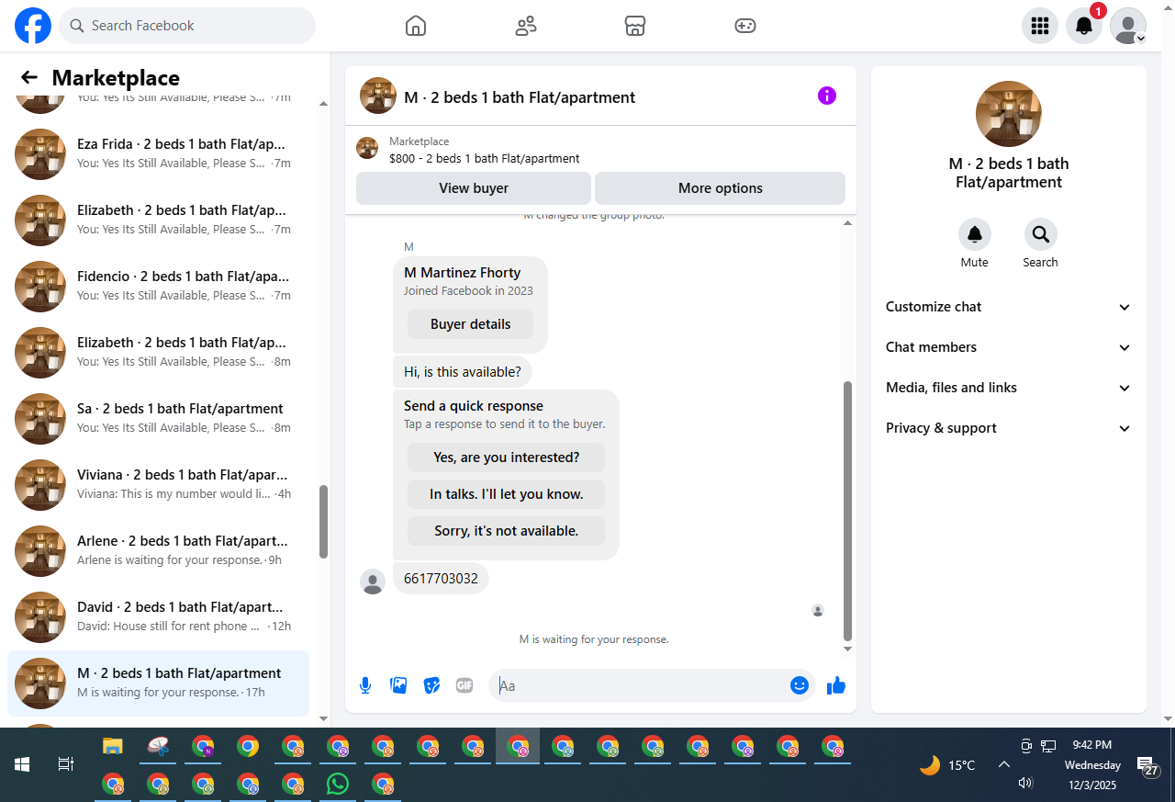
Task: Click the phone number message 6617703032
Action: (442, 579)
